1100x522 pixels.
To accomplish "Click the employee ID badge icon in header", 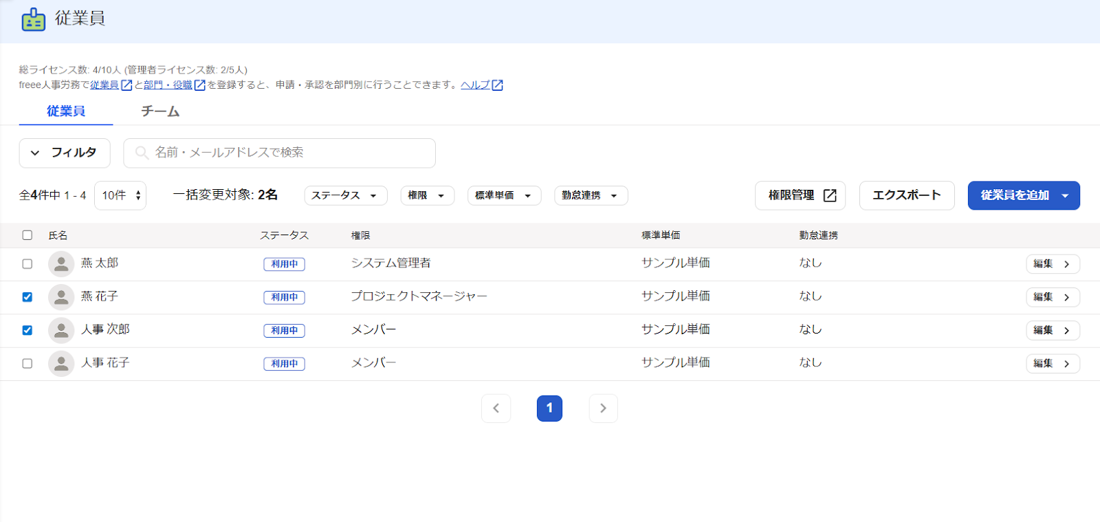I will (33, 20).
